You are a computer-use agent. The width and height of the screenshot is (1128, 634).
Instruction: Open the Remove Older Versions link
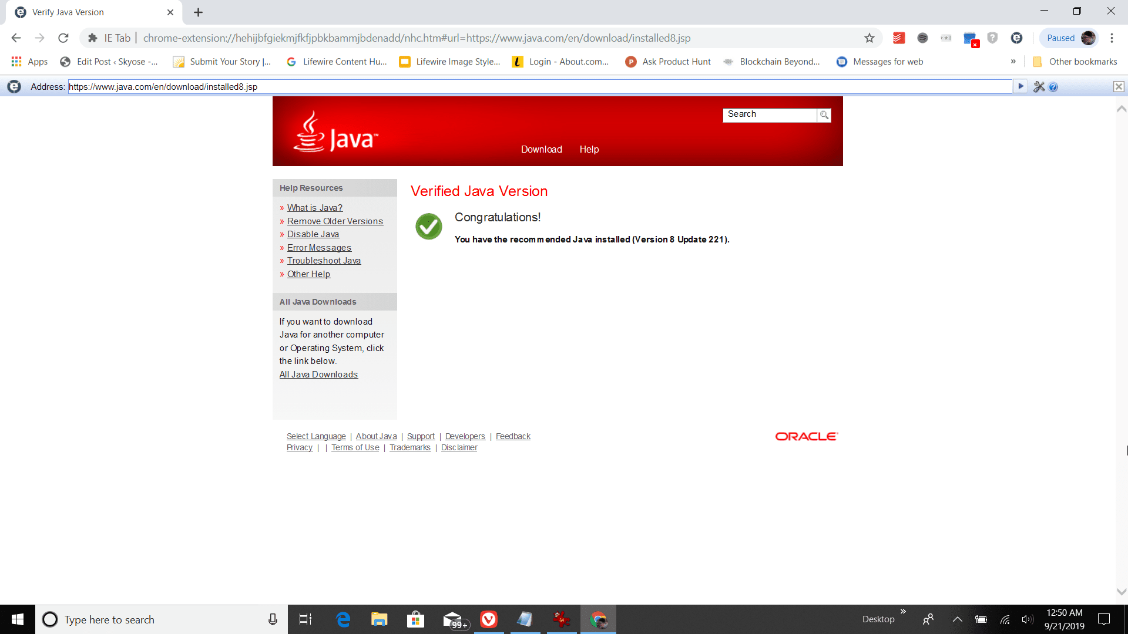click(335, 221)
